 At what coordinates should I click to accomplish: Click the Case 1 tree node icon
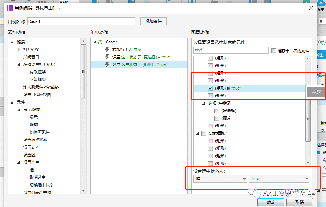tap(100, 42)
